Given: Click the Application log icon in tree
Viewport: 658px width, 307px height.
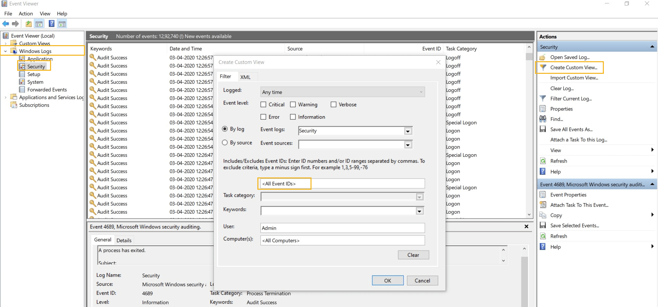Looking at the screenshot, I should (22, 59).
